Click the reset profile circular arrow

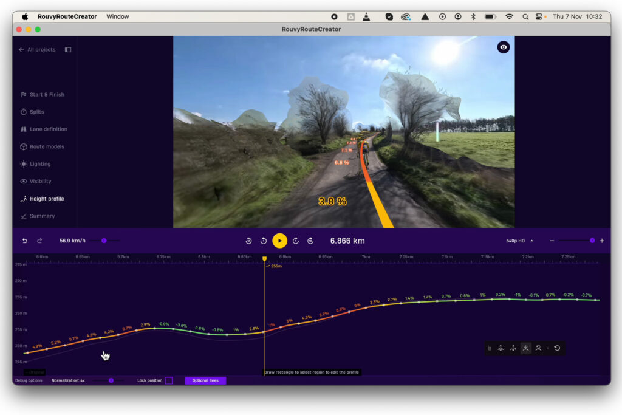(x=557, y=348)
